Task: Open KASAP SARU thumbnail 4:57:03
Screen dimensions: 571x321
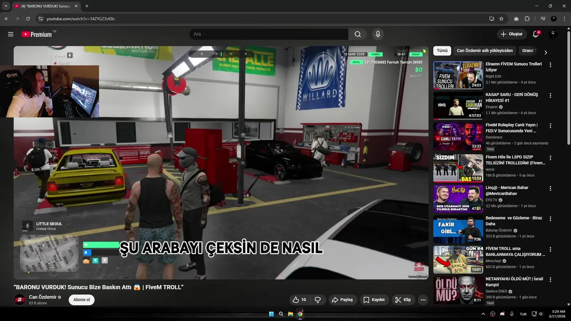Action: tap(458, 106)
